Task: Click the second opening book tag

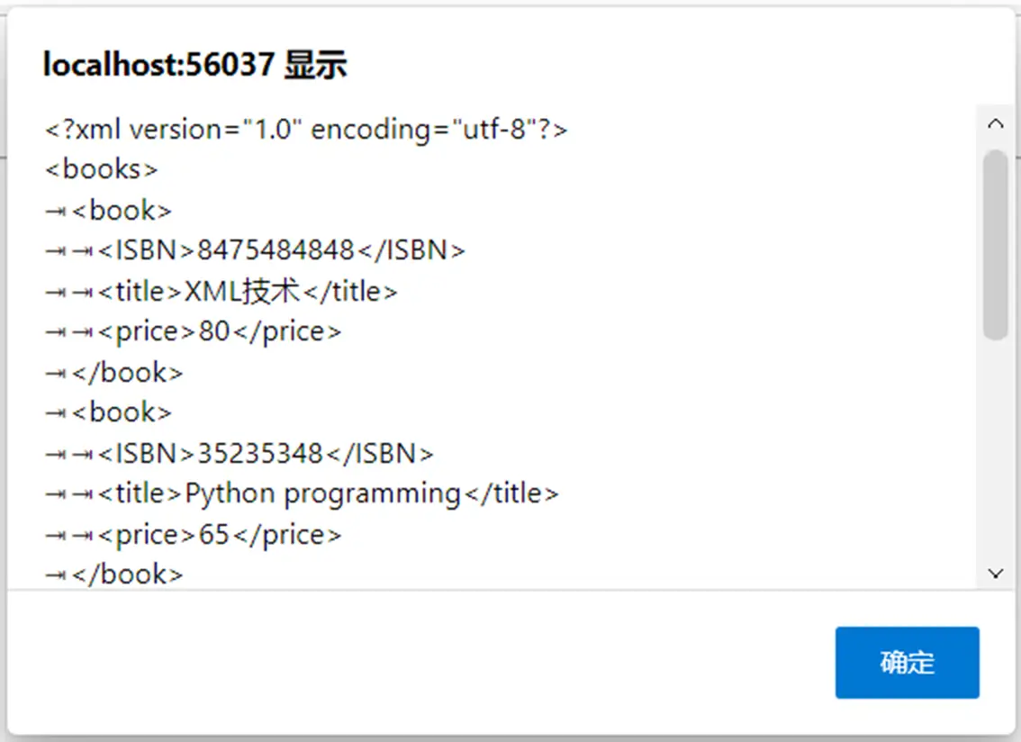Action: tap(122, 412)
